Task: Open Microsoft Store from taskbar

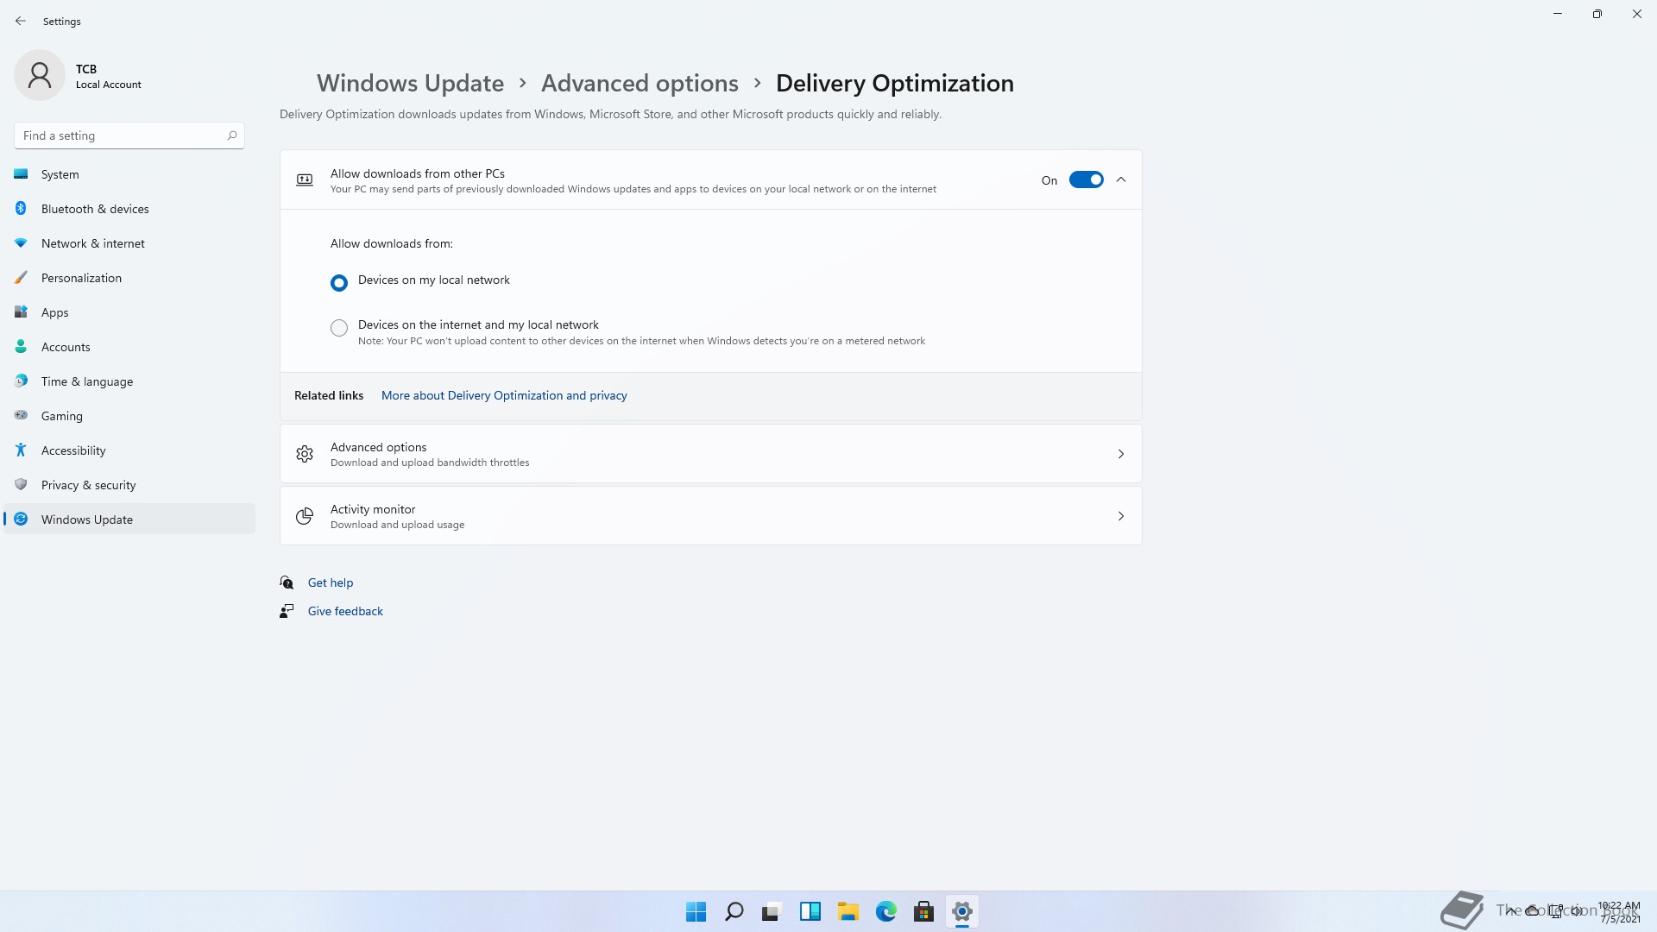Action: [x=924, y=911]
